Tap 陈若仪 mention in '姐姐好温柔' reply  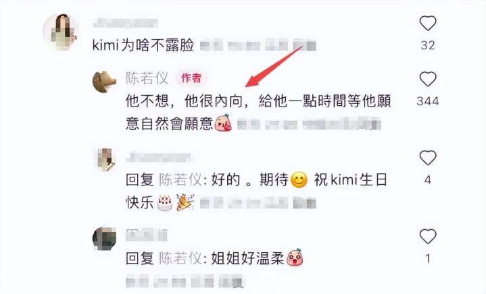tap(180, 258)
